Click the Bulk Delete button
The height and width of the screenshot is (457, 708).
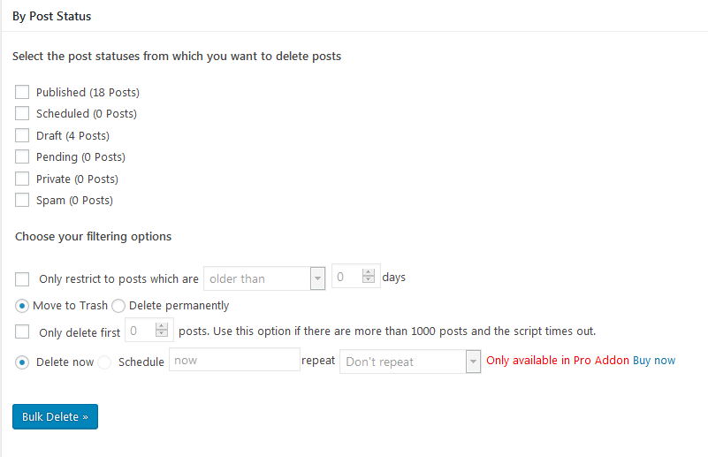(55, 416)
